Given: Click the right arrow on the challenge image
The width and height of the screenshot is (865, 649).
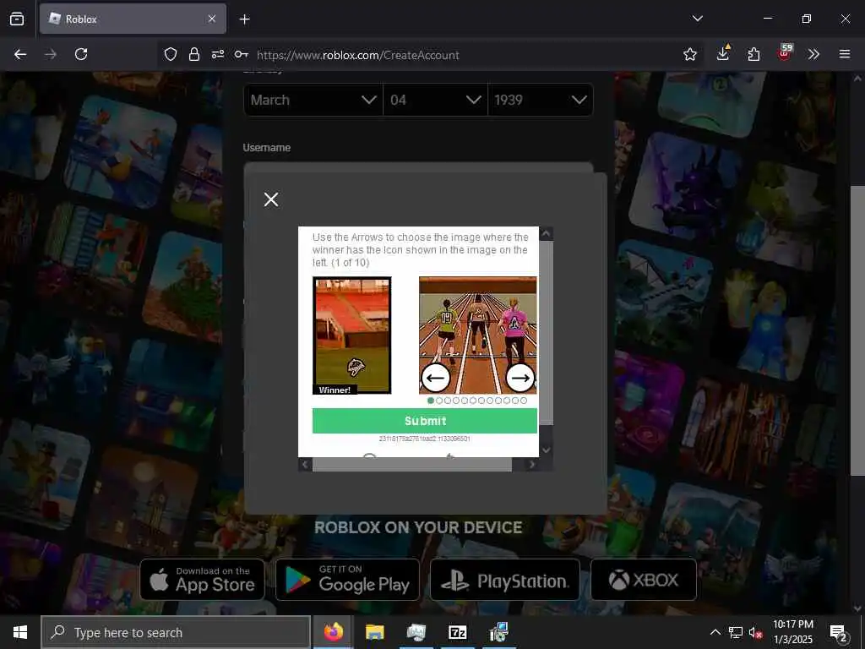Looking at the screenshot, I should click(520, 378).
